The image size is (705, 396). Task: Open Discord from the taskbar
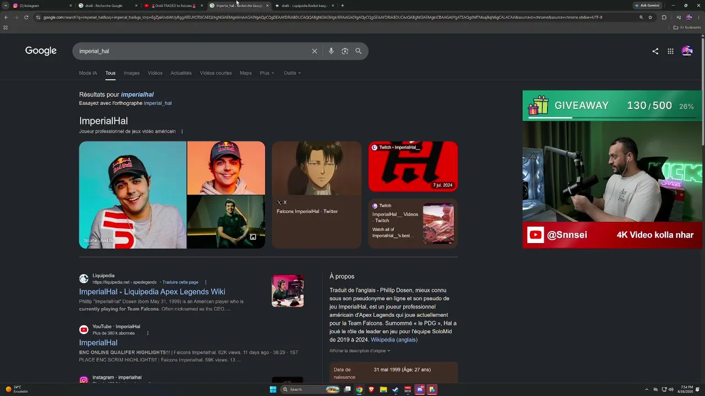click(420, 389)
